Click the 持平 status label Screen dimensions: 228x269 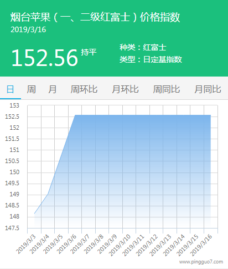click(x=89, y=52)
